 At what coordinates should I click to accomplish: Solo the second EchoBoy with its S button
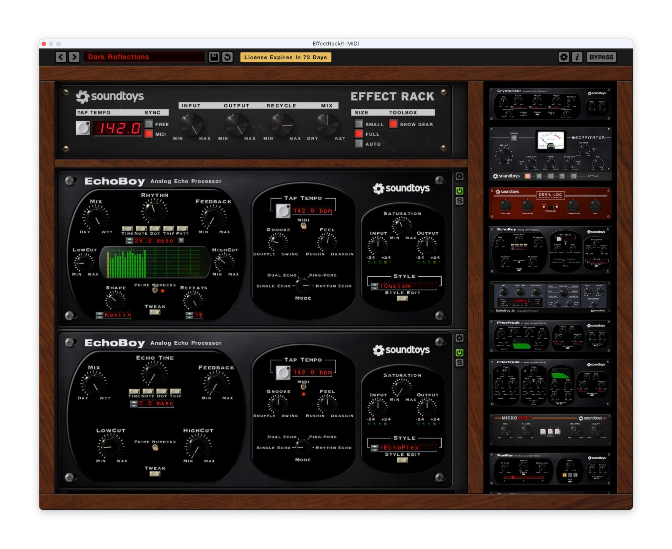[x=459, y=363]
